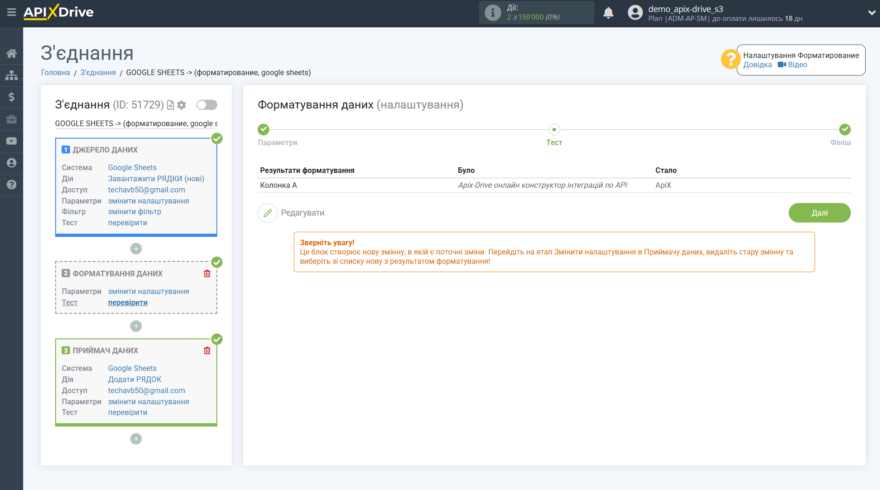880x490 pixels.
Task: Open receiver access techavb50@gmail.com link
Action: (146, 390)
